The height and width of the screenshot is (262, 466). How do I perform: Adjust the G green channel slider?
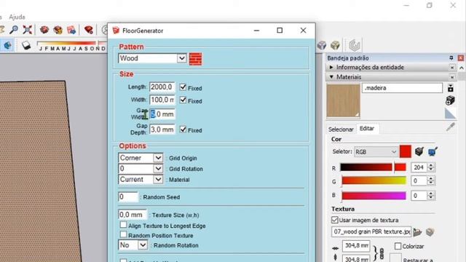(x=373, y=180)
